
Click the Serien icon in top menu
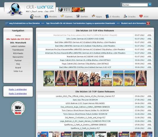point(78,16)
